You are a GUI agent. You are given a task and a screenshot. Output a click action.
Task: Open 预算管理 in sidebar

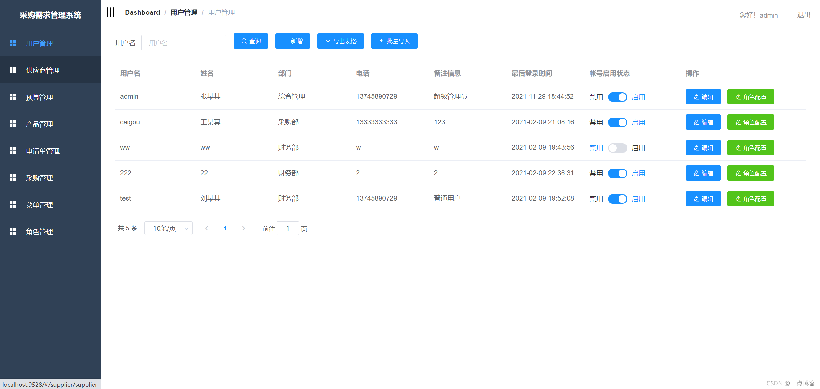(x=50, y=97)
